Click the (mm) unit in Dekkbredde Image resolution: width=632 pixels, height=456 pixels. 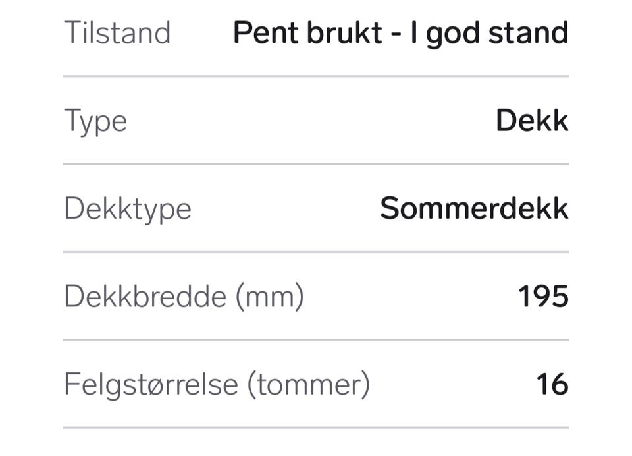click(x=270, y=297)
